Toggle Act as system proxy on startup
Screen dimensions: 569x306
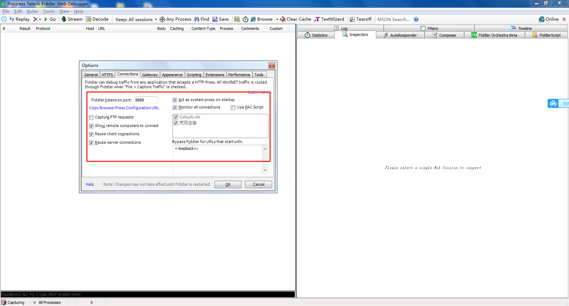pos(175,100)
